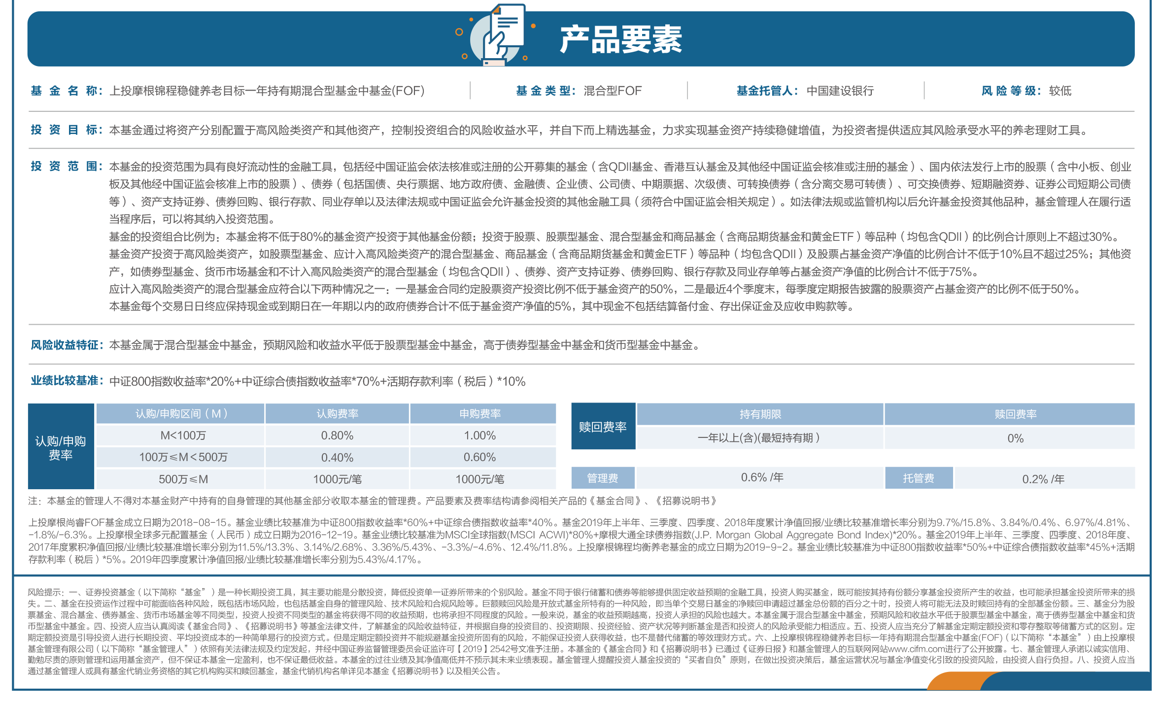Click the 500万≤M cell
Screen dimensions: 1163x702
click(x=180, y=479)
